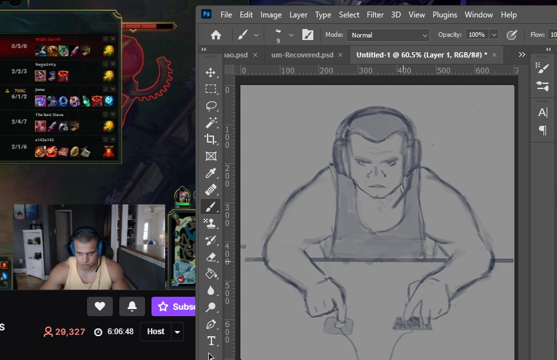
Task: Select the Path Selection tool
Action: click(211, 356)
